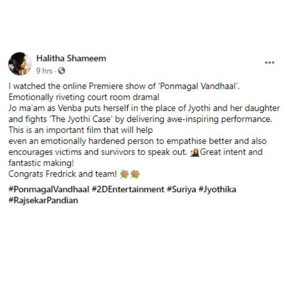The height and width of the screenshot is (289, 289).
Task: Click the '9 hrs' post timestamp
Action: [x=44, y=71]
